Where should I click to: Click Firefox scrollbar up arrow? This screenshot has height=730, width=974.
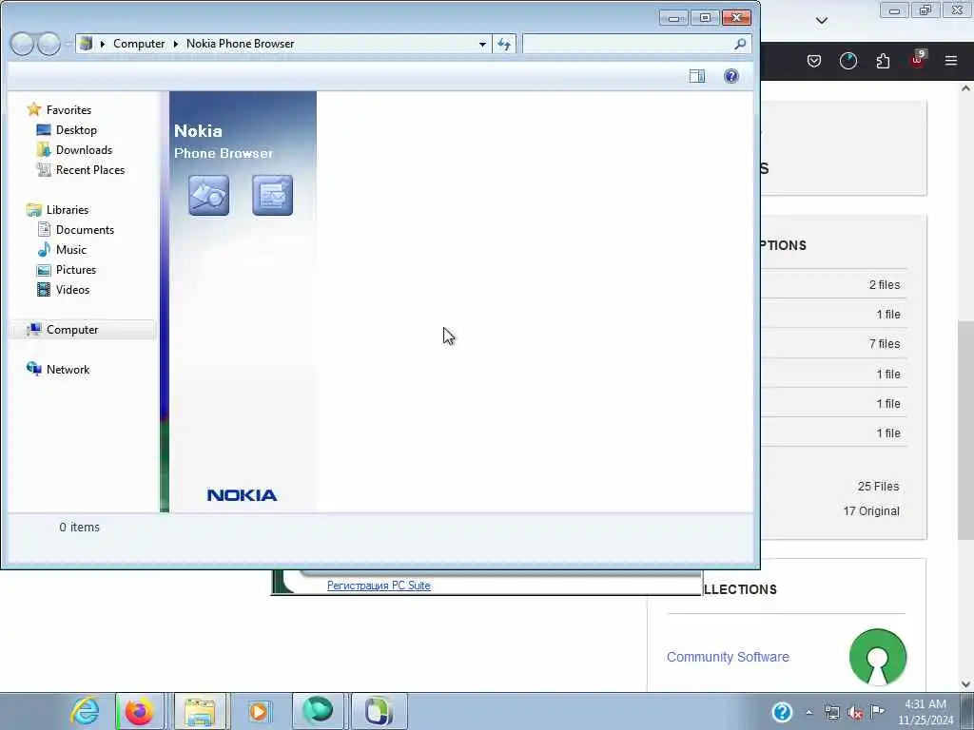coord(965,88)
